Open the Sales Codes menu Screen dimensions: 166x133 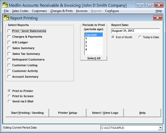[20, 11]
